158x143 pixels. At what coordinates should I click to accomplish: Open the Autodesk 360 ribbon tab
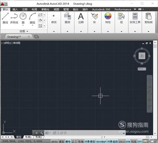(x=101, y=9)
